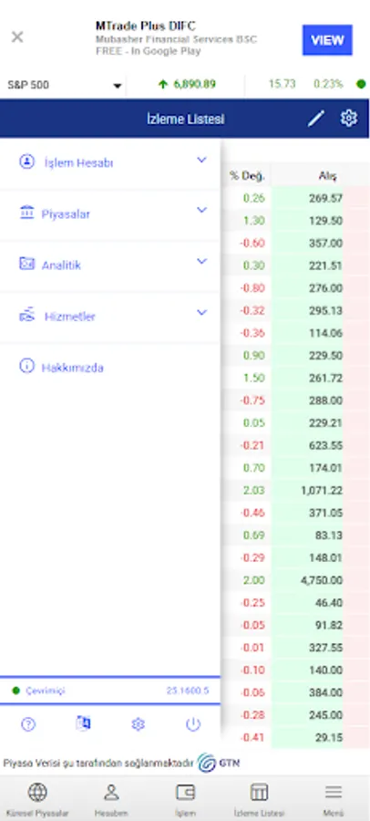Sort by the % Değ. column header

pyautogui.click(x=248, y=176)
